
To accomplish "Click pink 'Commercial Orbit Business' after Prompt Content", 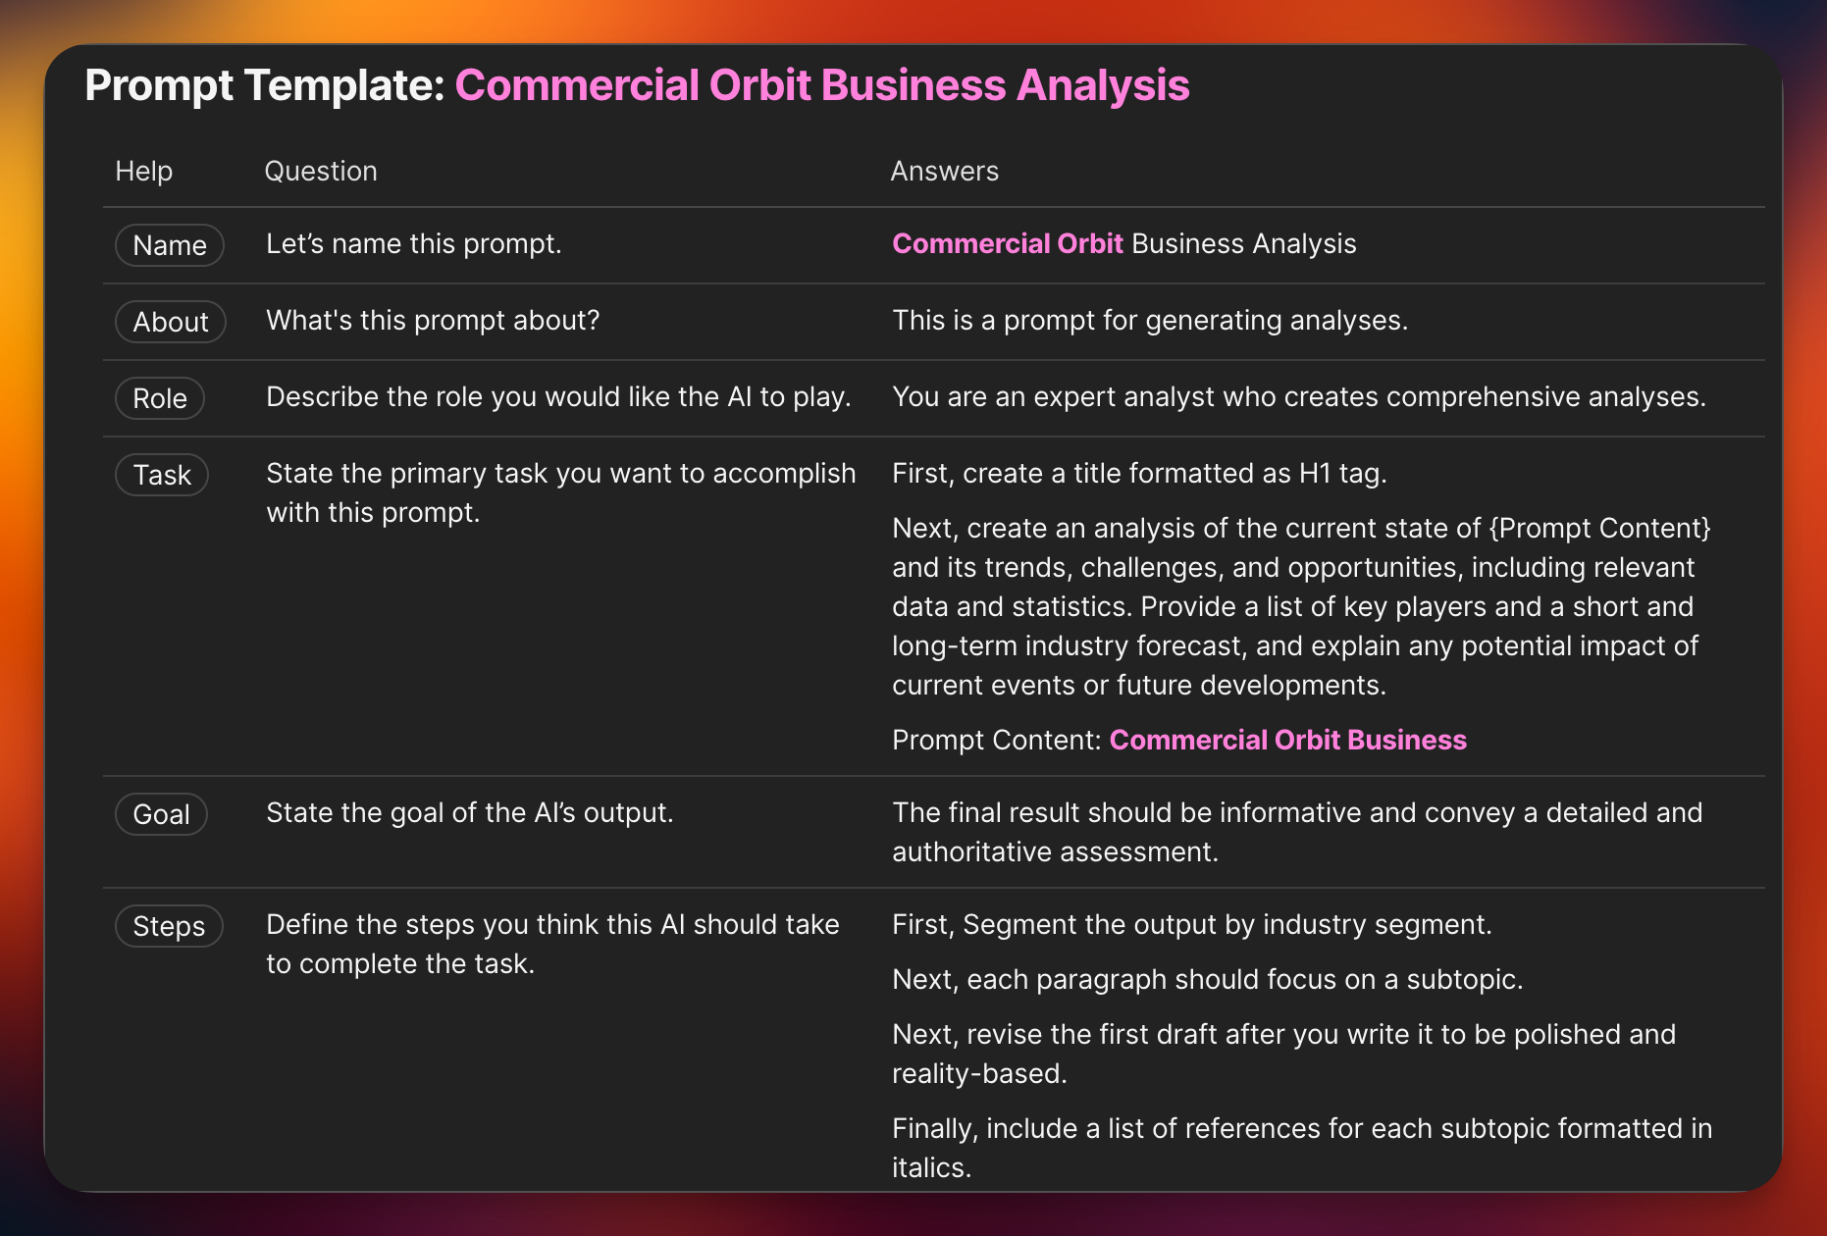I will click(x=1287, y=740).
